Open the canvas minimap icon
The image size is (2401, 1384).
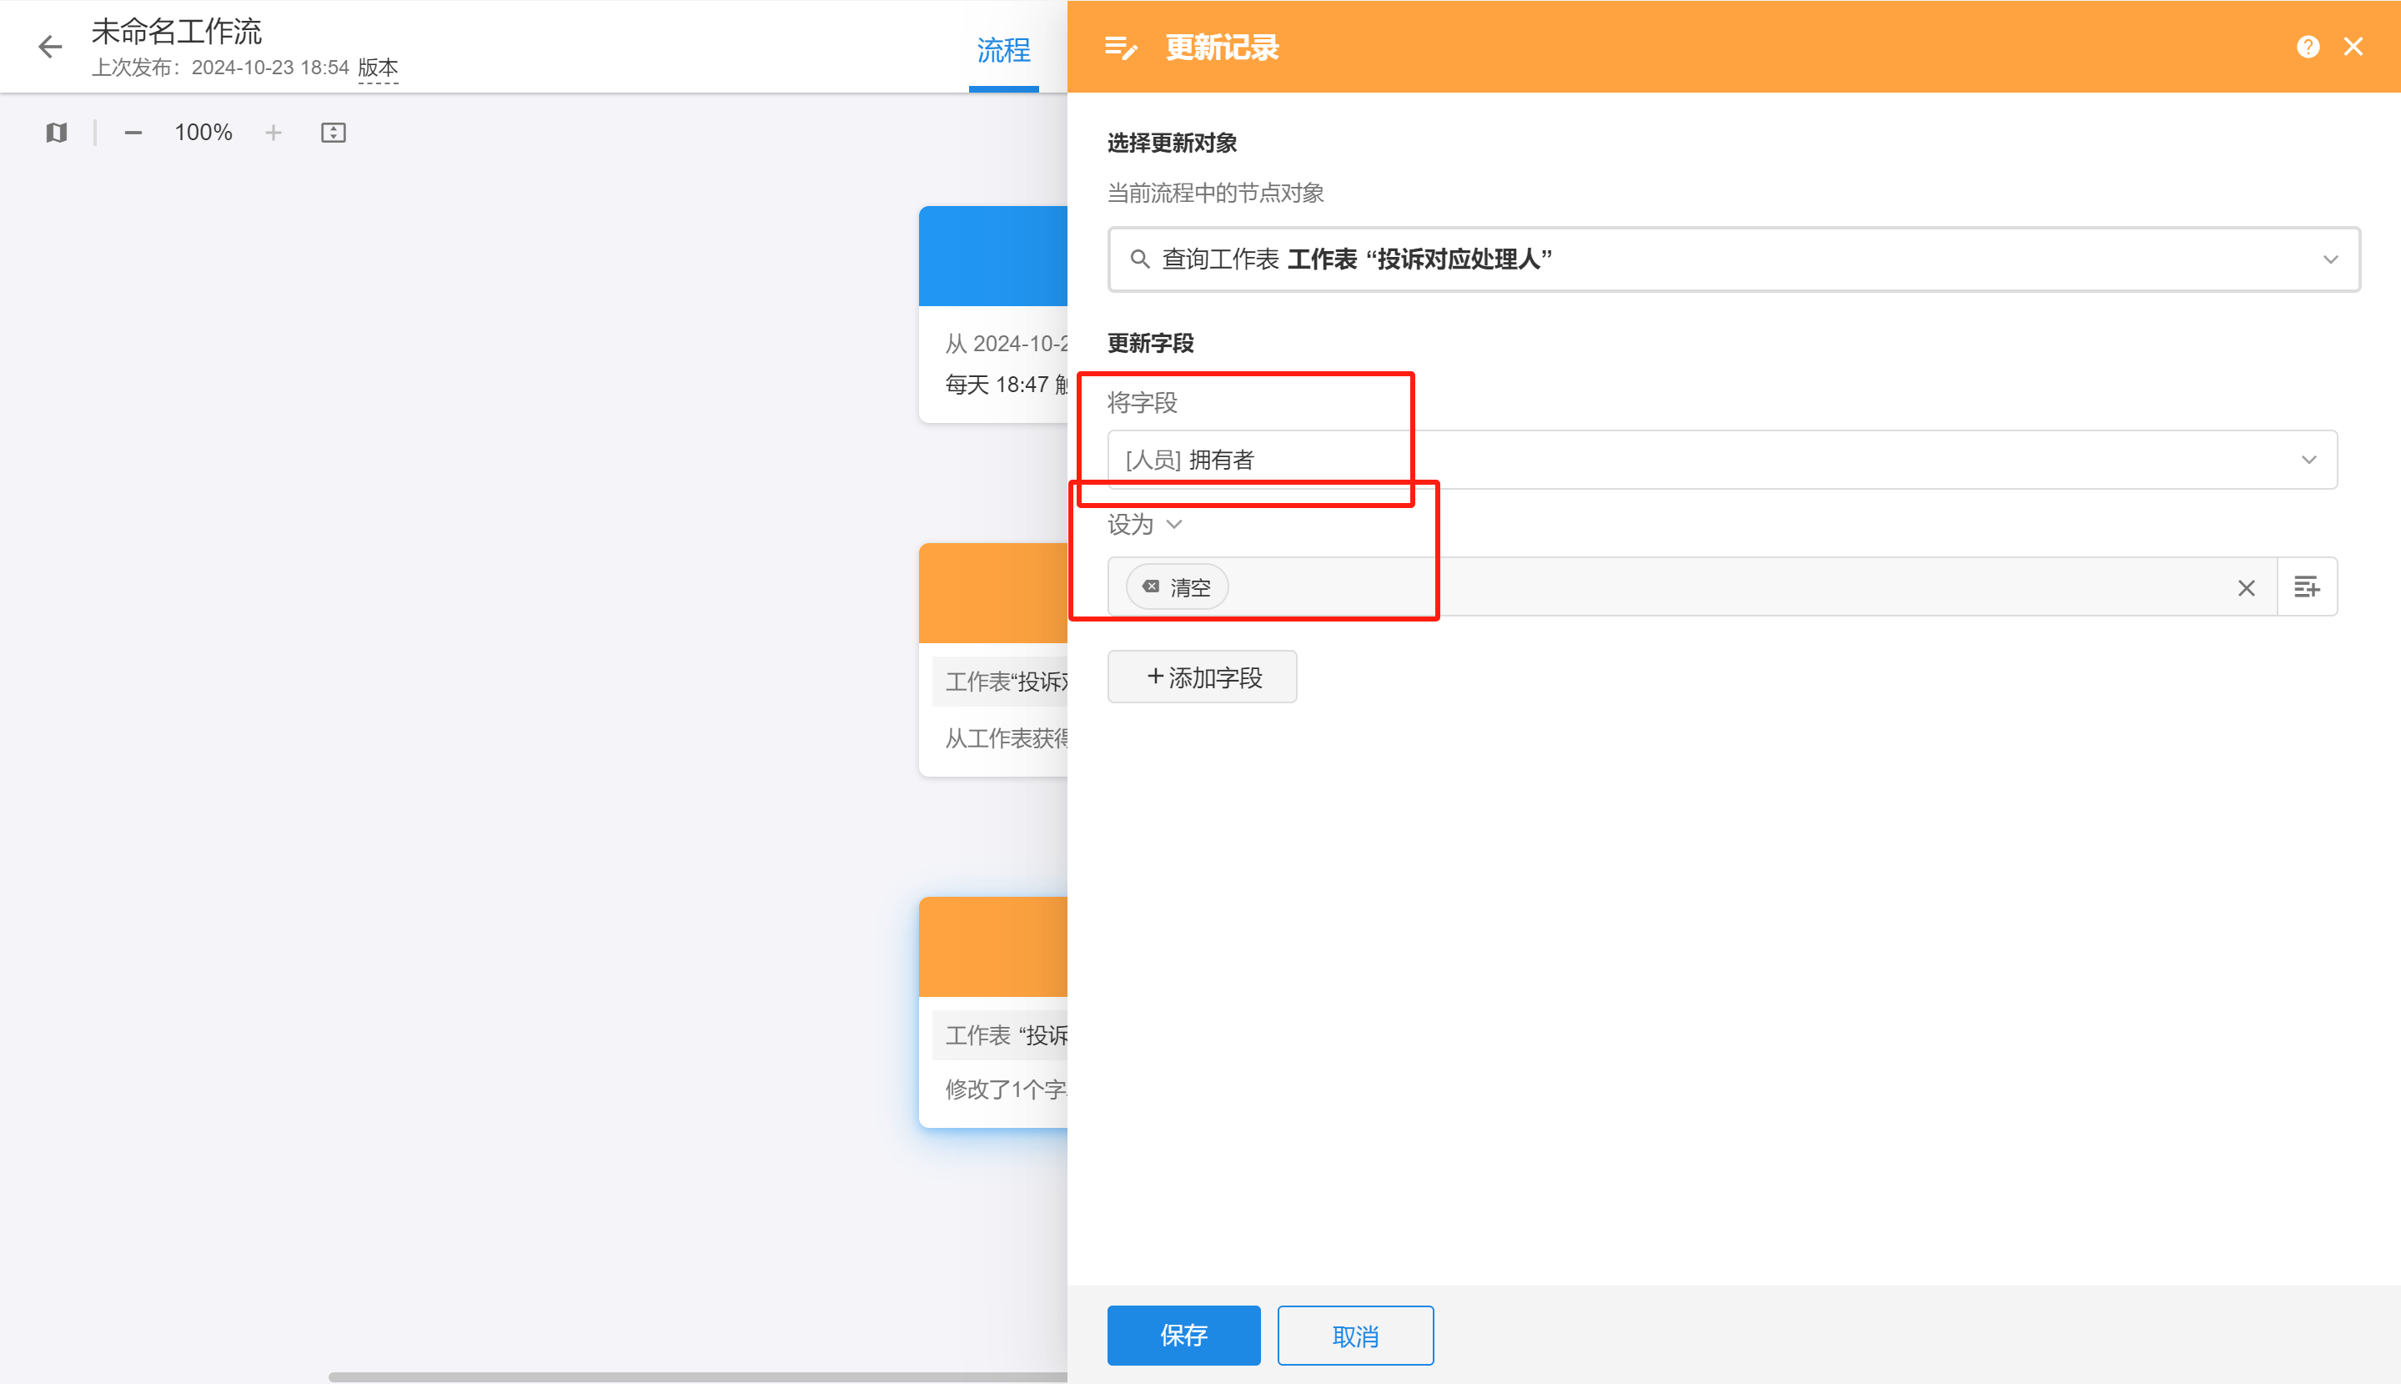(57, 132)
